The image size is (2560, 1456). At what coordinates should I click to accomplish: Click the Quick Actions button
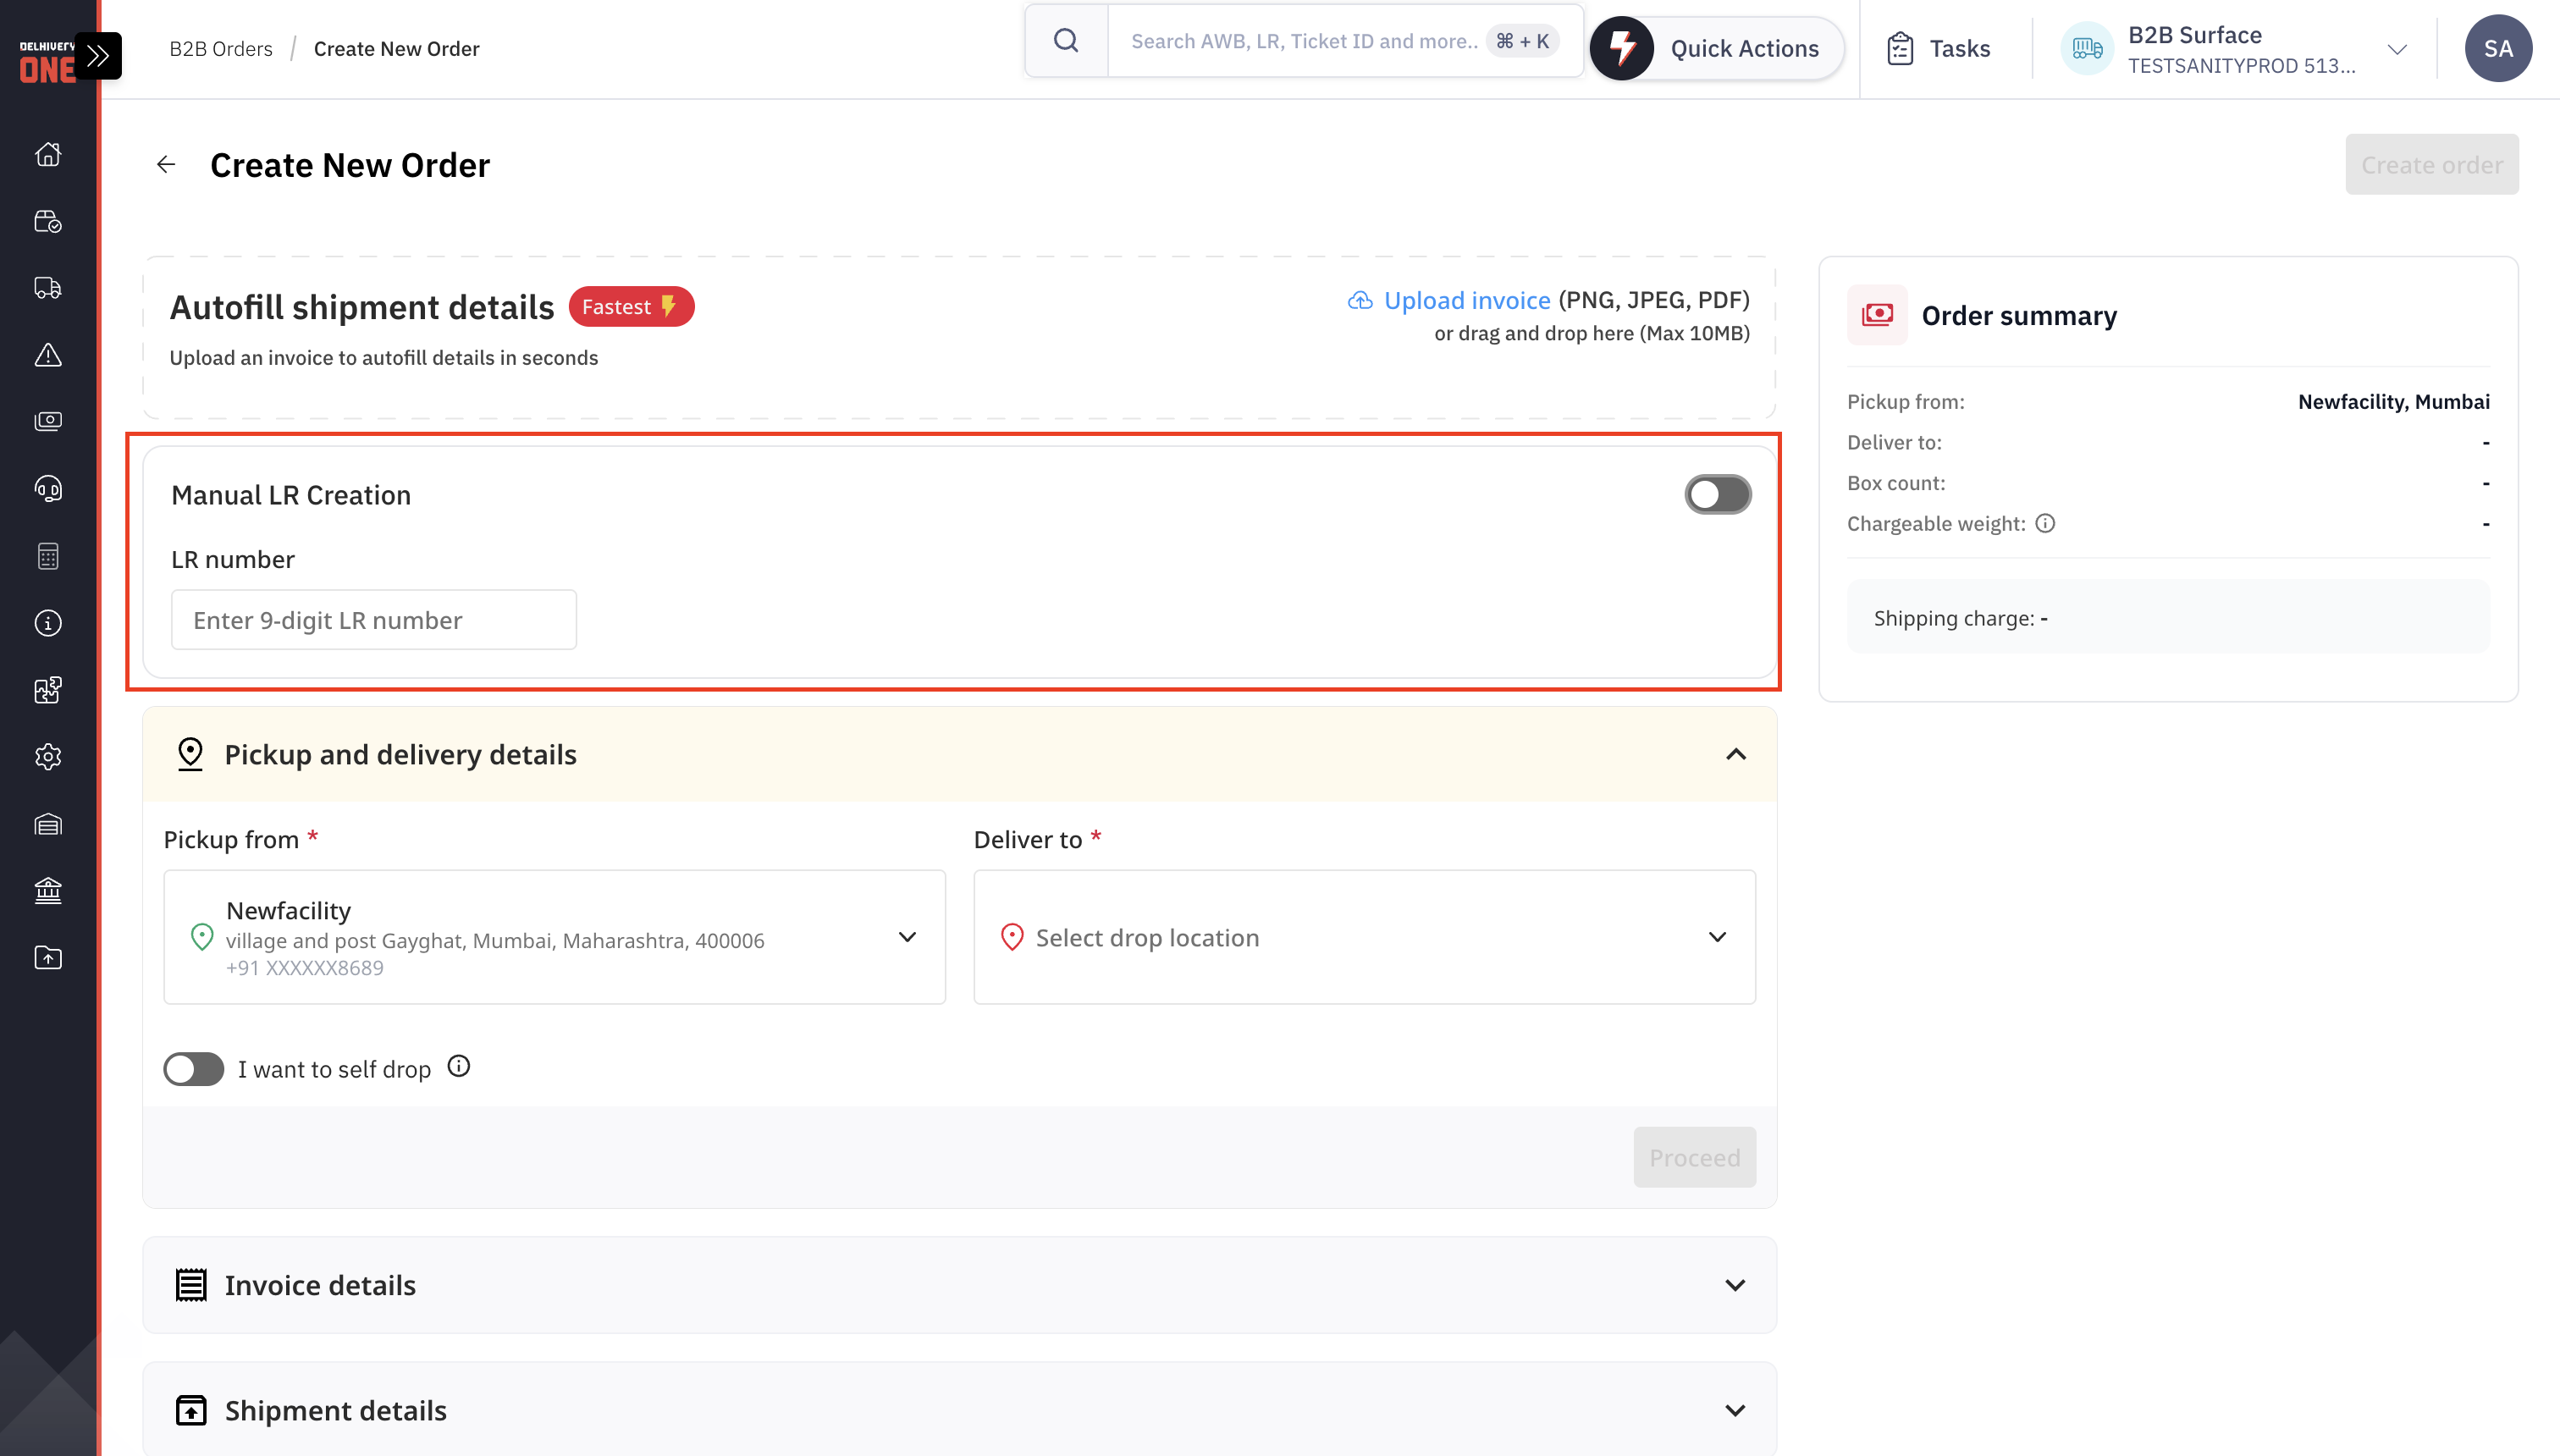(x=1717, y=48)
